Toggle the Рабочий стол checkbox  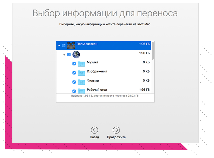click(74, 91)
